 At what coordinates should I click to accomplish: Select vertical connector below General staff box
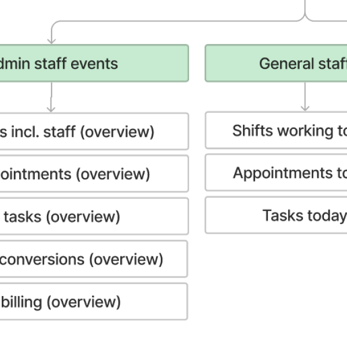[305, 94]
